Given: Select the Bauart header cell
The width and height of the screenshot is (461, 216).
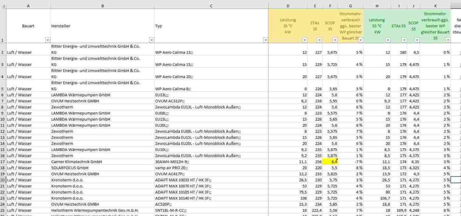Looking at the screenshot, I should [28, 26].
